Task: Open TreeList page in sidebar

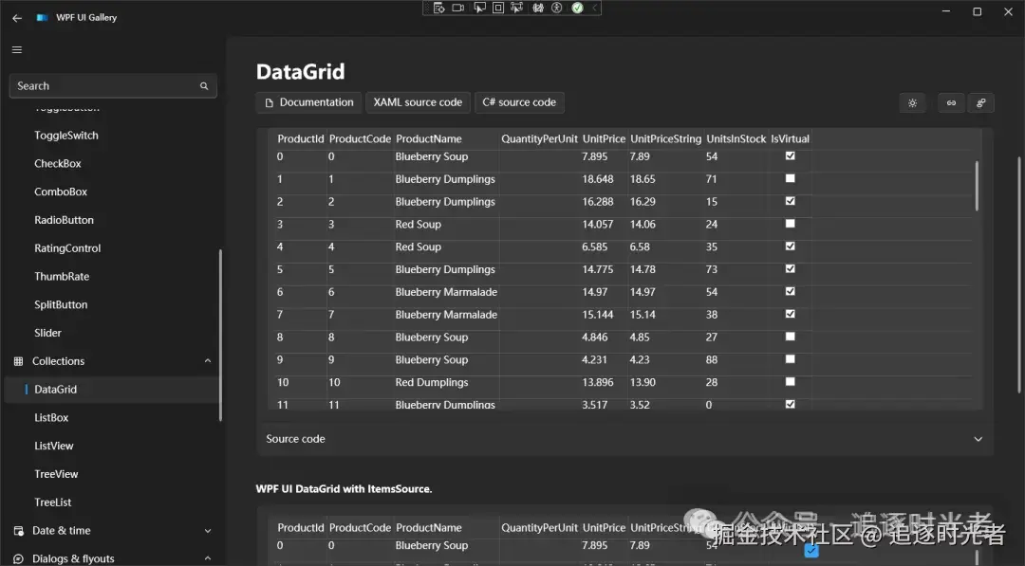Action: point(53,502)
